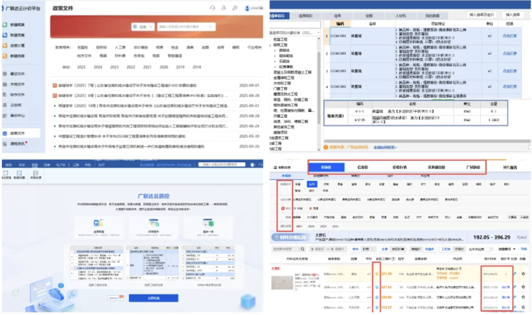This screenshot has height=315, width=532.
Task: Star the 320.00 material price row
Action: [523, 297]
